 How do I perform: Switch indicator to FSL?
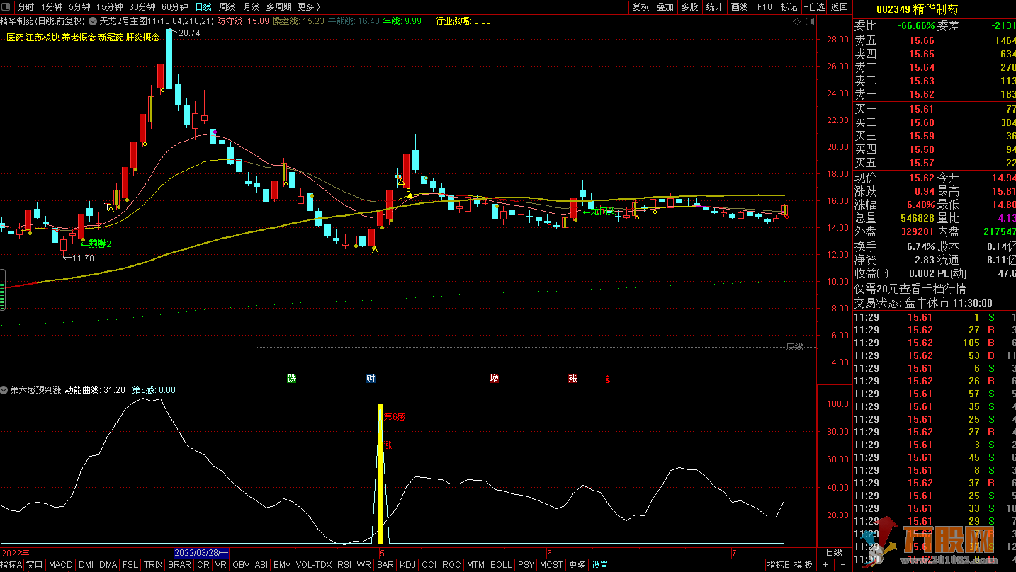pos(130,565)
